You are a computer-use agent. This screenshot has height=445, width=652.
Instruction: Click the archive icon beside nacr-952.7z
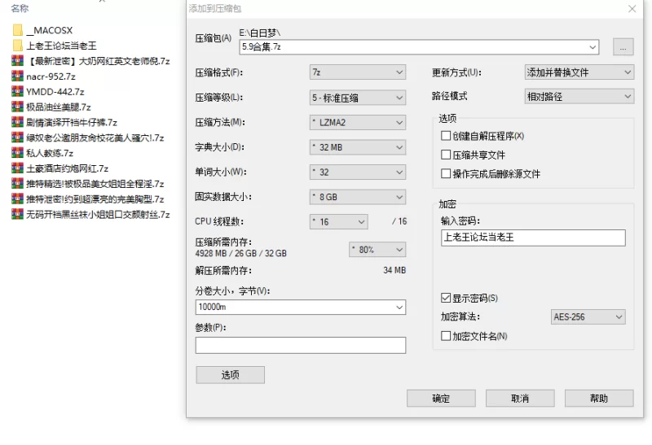pos(17,76)
